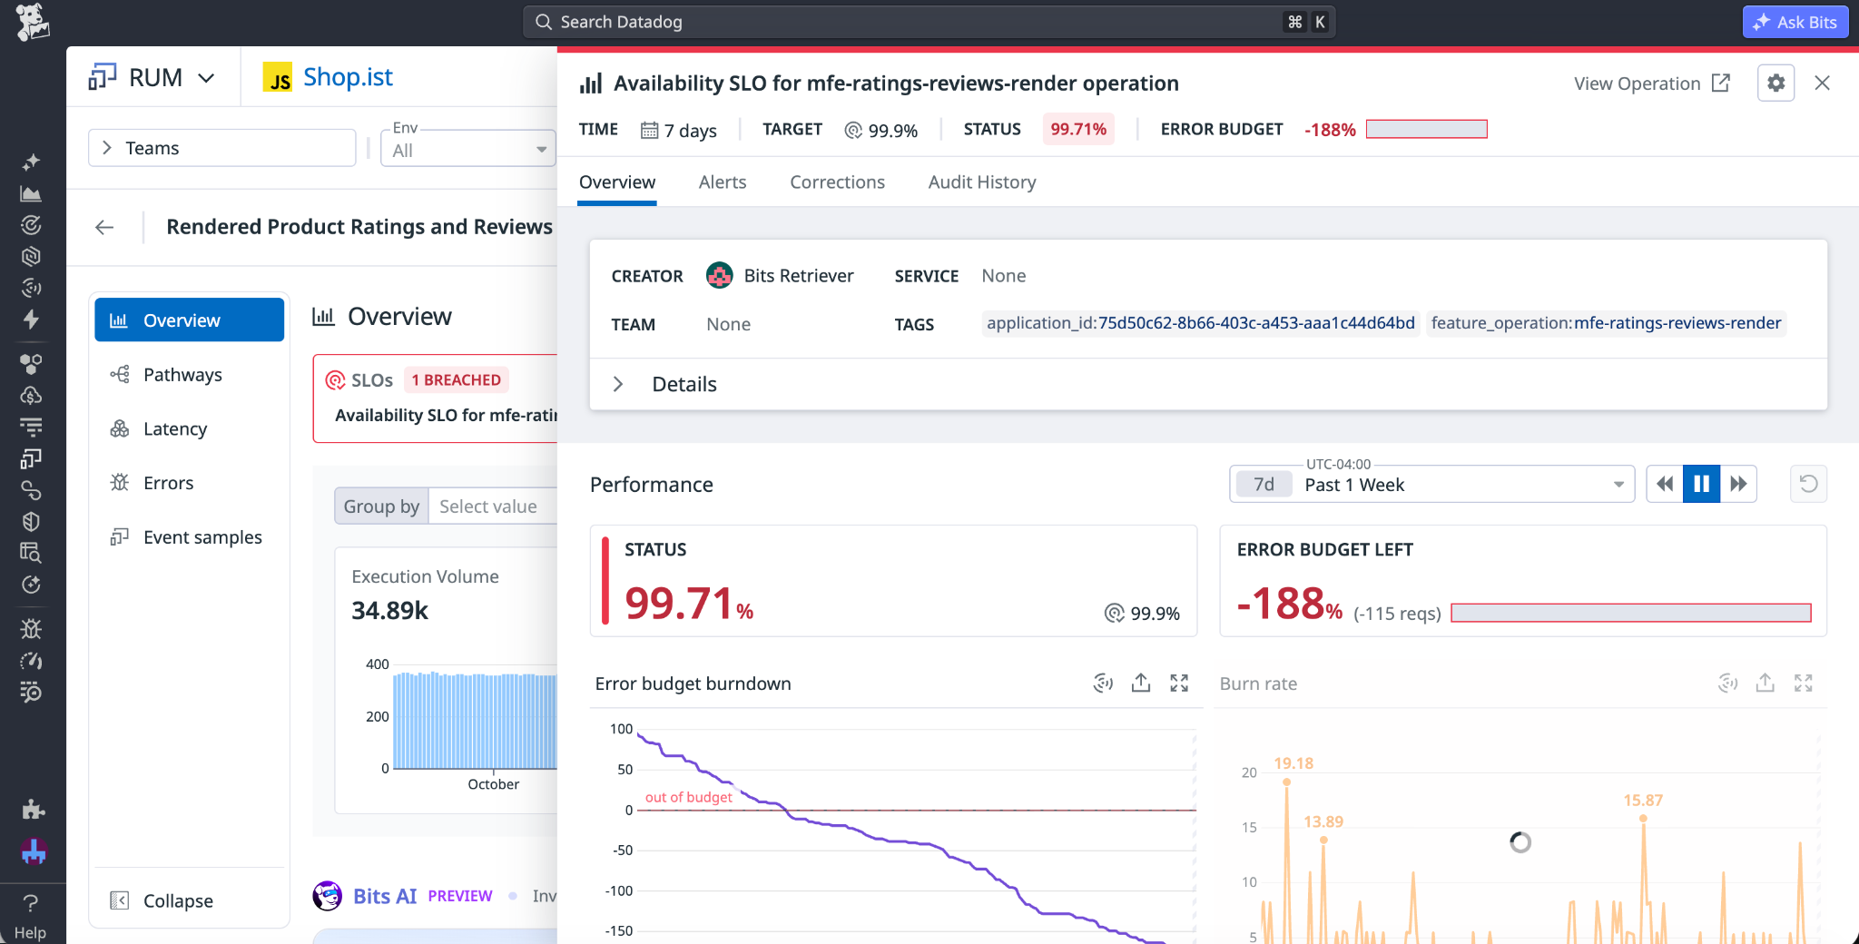The image size is (1859, 944).
Task: Open the Past 1 Week time dropdown
Action: [x=1431, y=484]
